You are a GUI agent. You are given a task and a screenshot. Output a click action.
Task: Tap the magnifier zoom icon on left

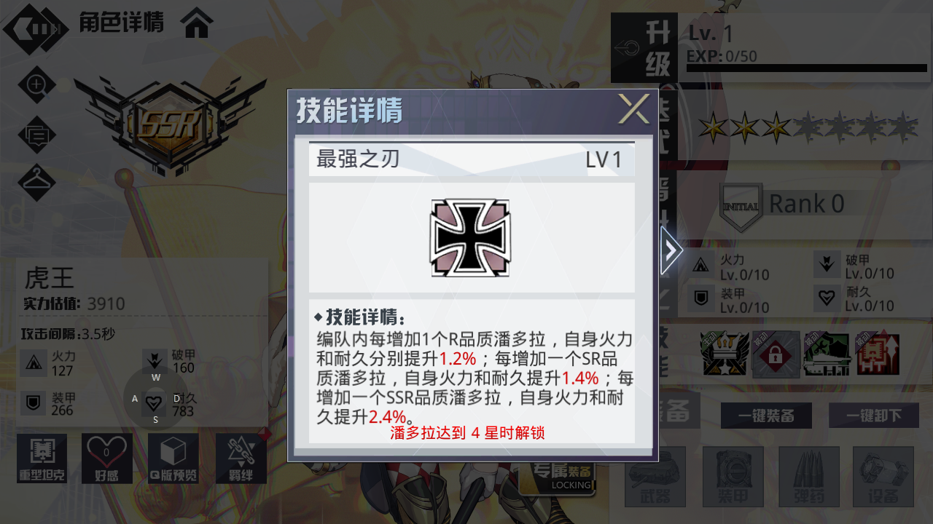[x=36, y=85]
